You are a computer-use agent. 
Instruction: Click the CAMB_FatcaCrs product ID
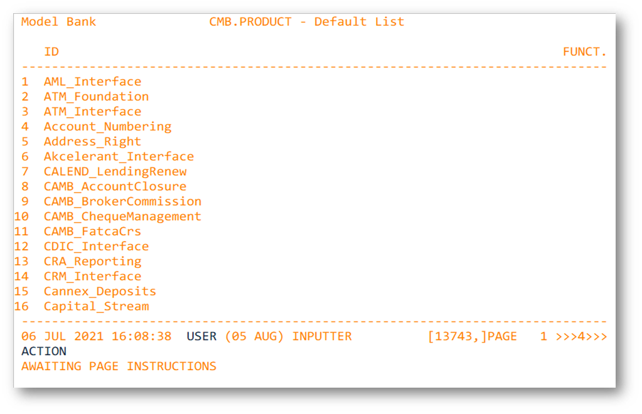point(92,231)
